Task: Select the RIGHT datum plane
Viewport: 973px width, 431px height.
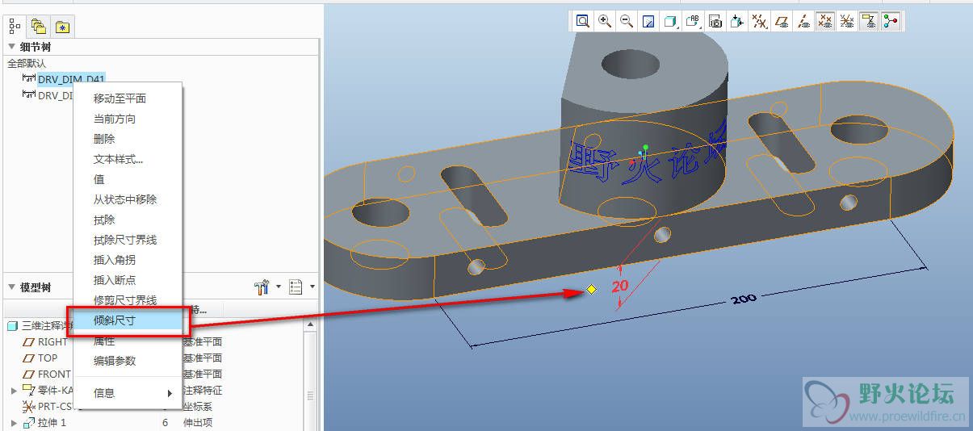Action: [45, 341]
